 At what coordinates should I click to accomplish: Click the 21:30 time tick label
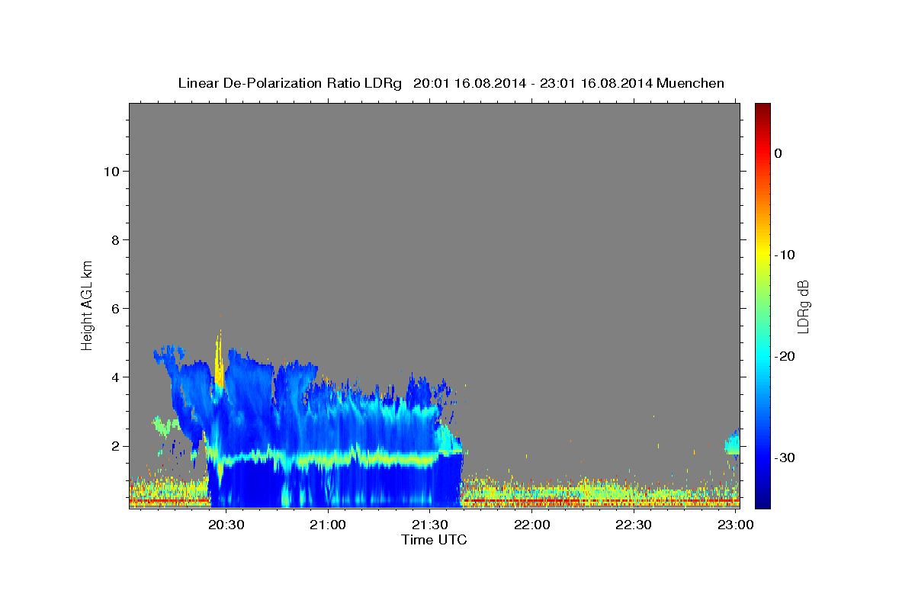click(430, 525)
